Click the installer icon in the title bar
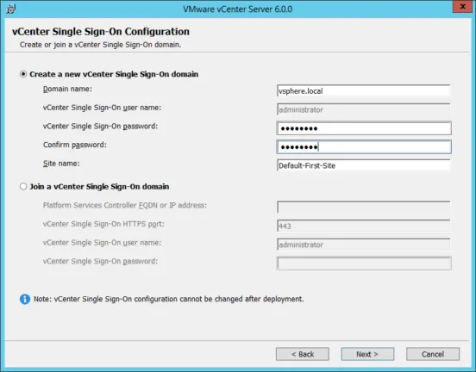This screenshot has height=372, width=476. (x=11, y=9)
